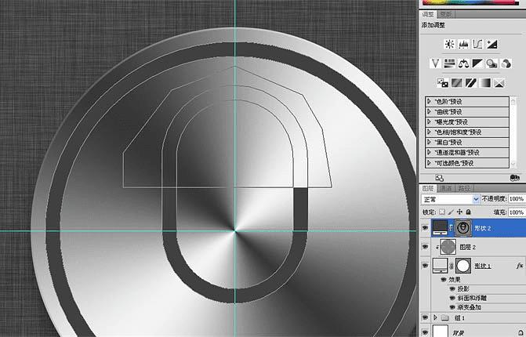Add a Vibrance adjustment
The width and height of the screenshot is (526, 337).
[435, 63]
